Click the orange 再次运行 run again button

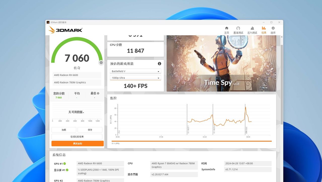coord(77,143)
